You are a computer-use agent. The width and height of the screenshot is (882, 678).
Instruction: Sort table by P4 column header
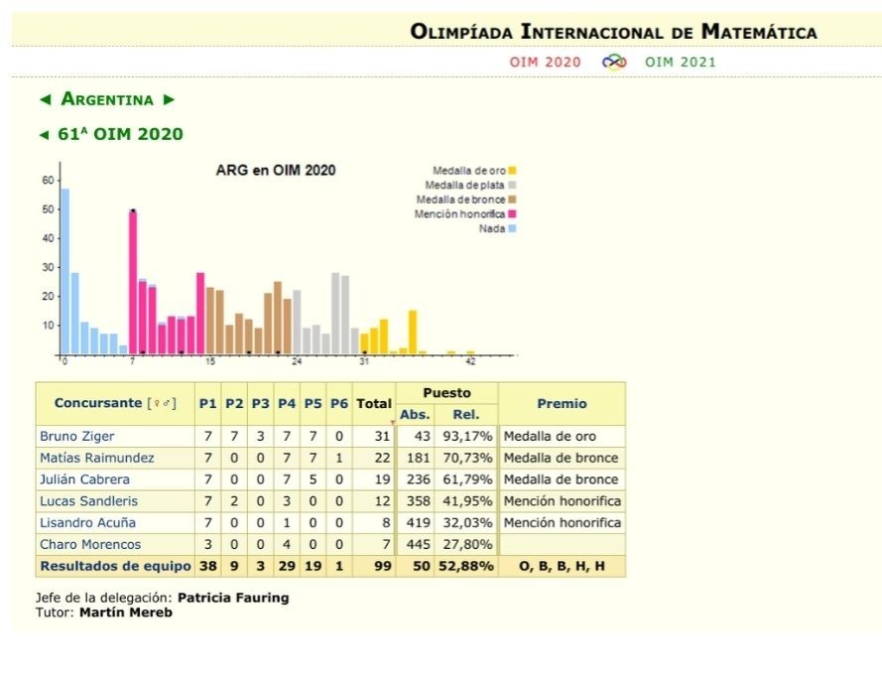tap(287, 403)
